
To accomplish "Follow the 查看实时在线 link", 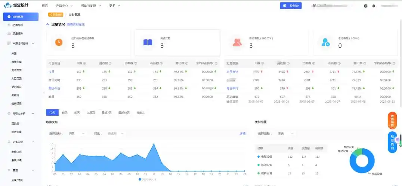I will [x=76, y=25].
